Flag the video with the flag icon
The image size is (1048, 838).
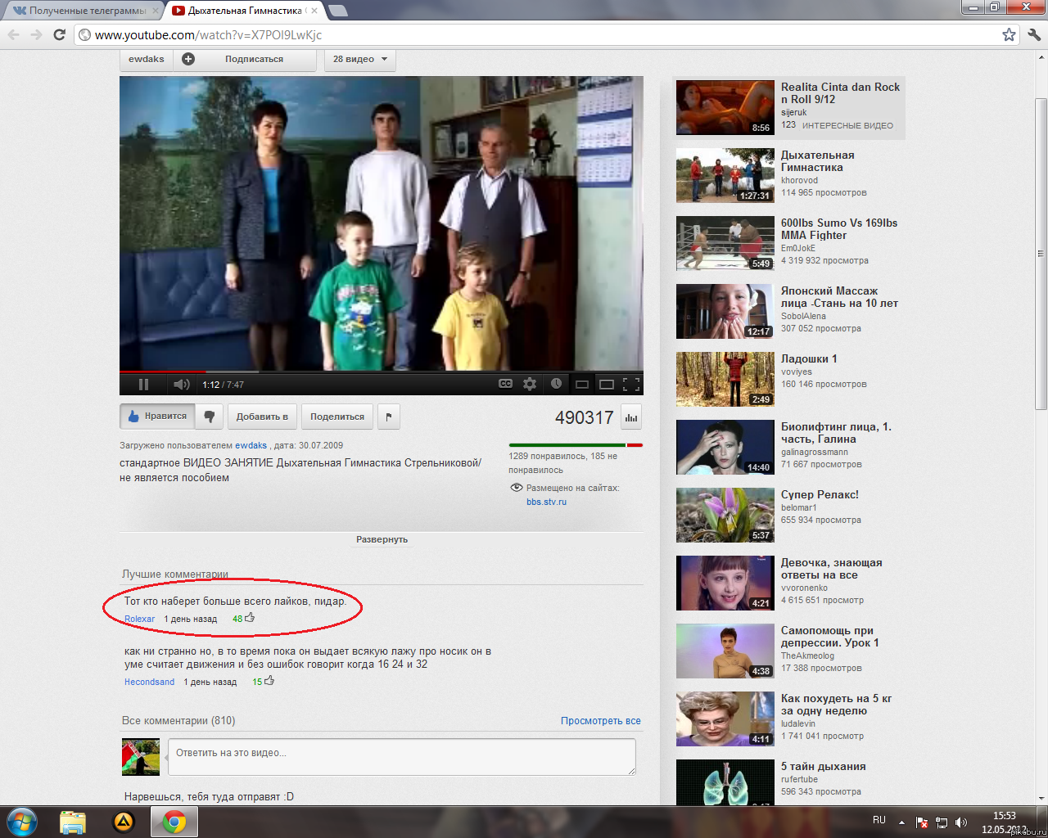click(x=389, y=417)
